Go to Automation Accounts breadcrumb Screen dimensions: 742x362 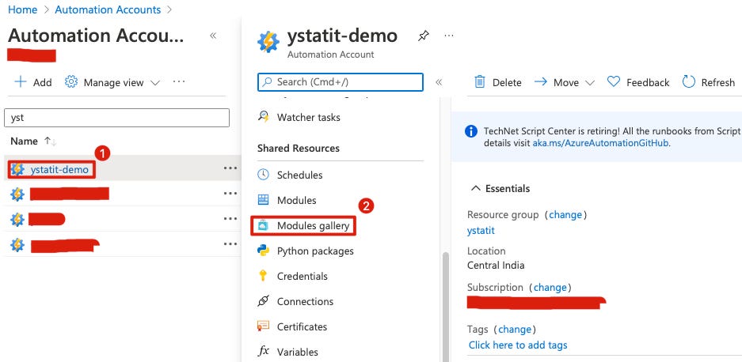point(108,9)
